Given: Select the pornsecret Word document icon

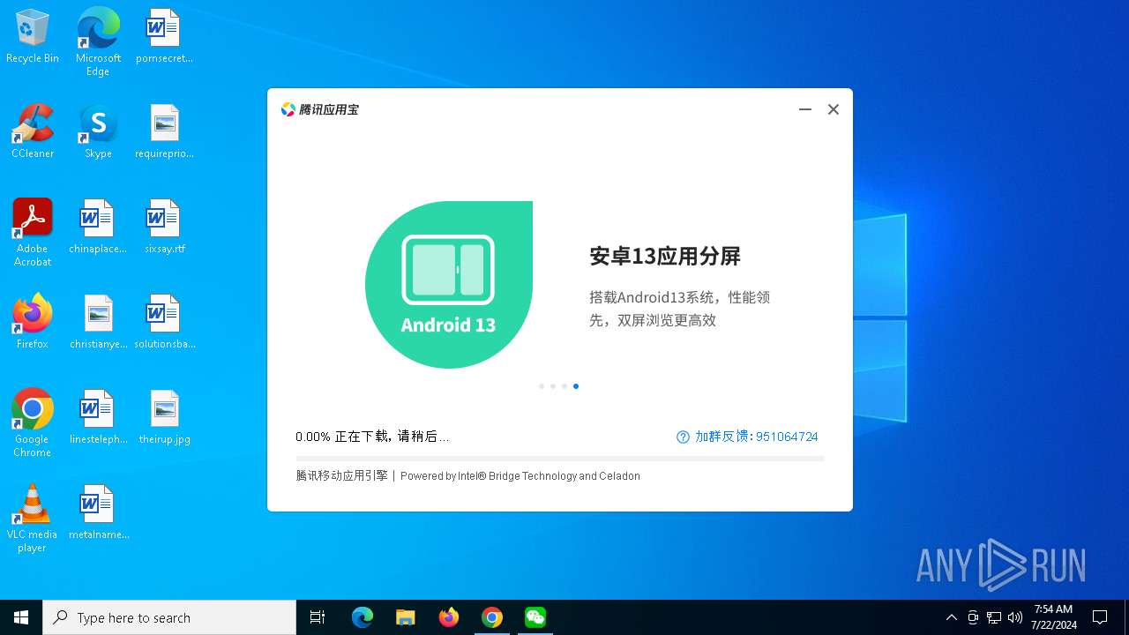Looking at the screenshot, I should (164, 37).
